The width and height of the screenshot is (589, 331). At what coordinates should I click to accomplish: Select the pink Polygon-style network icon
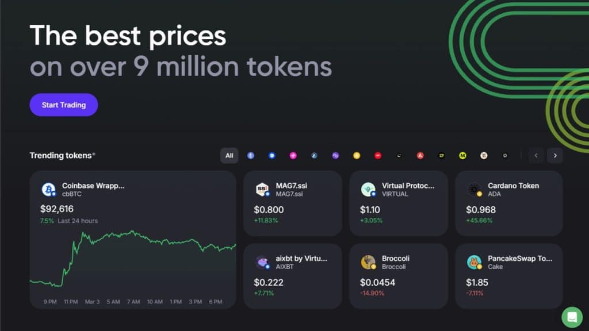click(x=293, y=155)
